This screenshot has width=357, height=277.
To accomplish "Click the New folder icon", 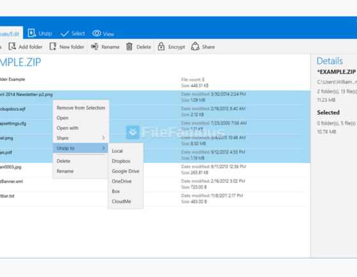I will pos(53,46).
